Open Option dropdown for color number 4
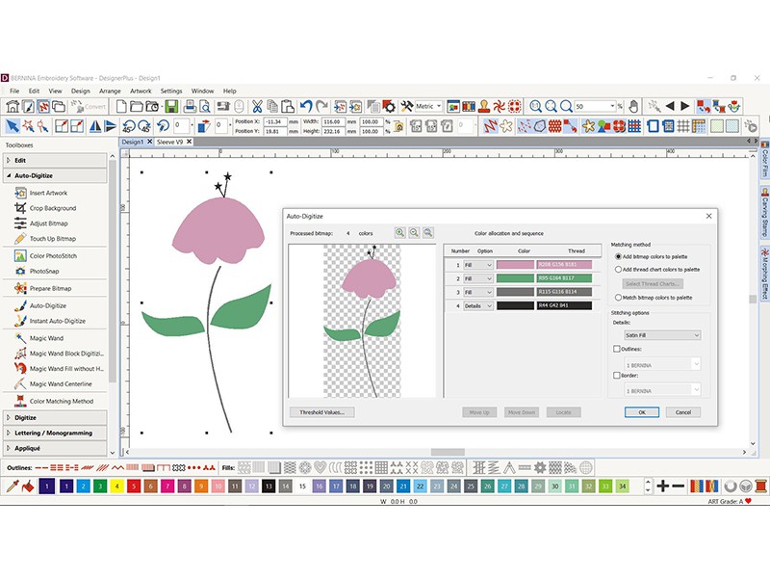Screen dimensions: 770x578 (478, 305)
